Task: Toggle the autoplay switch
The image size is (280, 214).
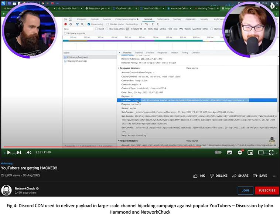Action: coord(218,153)
